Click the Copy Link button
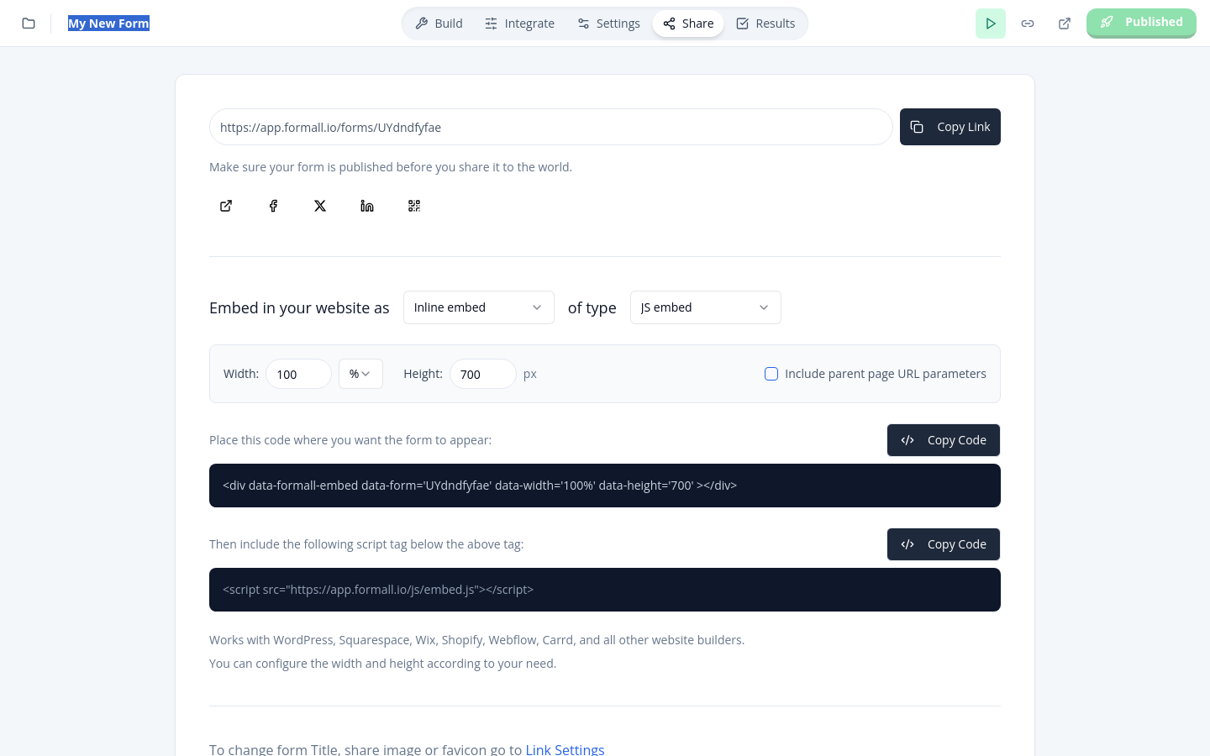This screenshot has height=756, width=1210. click(950, 127)
